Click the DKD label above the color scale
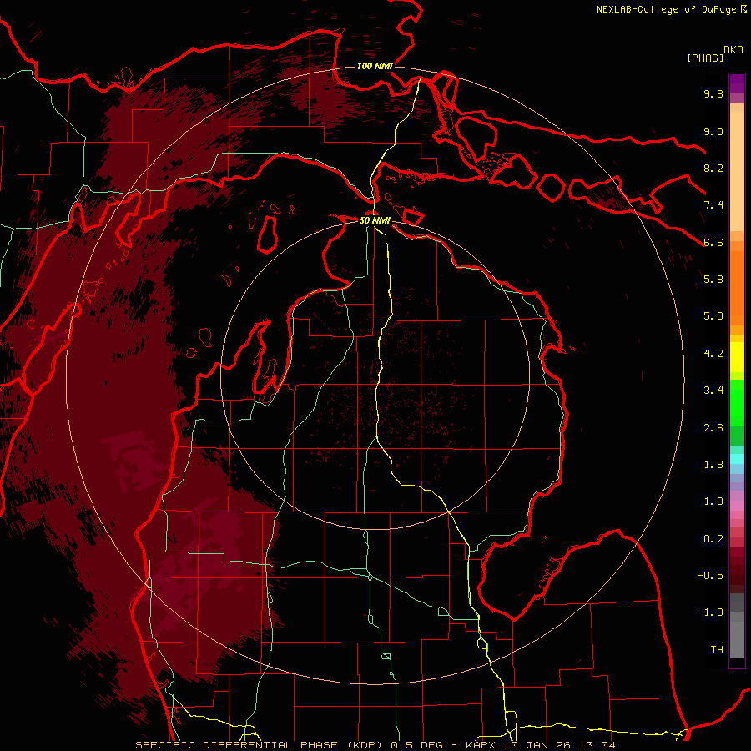Screen dimensions: 751x751 click(733, 50)
